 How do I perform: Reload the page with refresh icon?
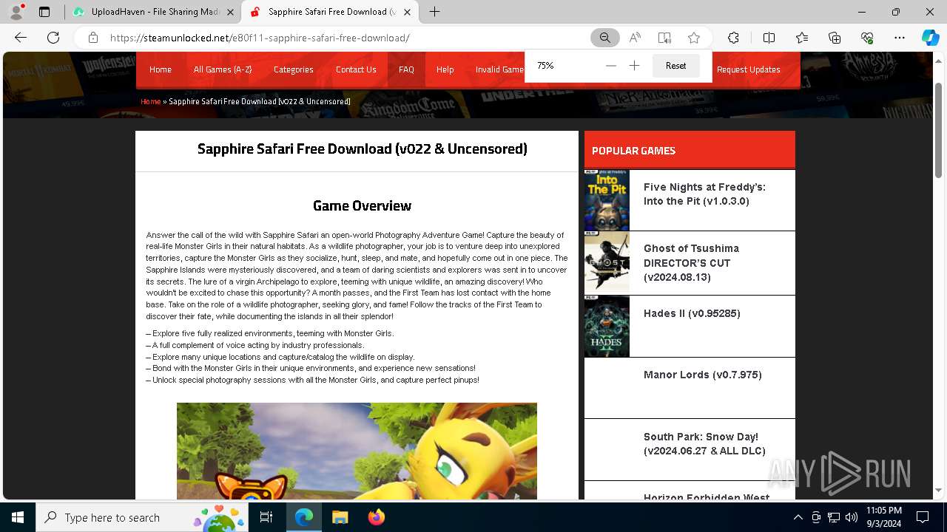[53, 38]
